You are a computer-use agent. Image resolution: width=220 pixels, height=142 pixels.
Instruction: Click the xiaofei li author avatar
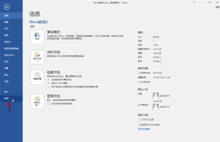(x=156, y=96)
